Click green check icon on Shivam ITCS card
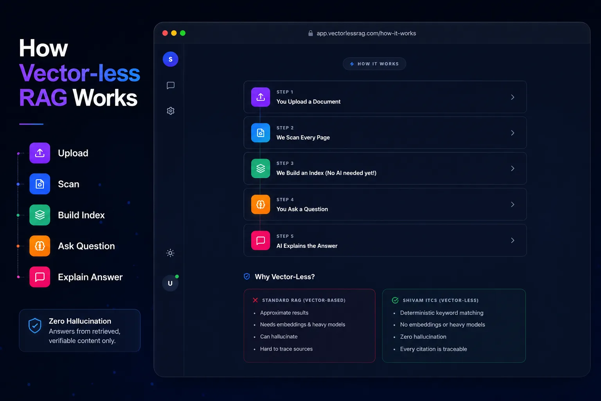601x401 pixels. pyautogui.click(x=395, y=300)
